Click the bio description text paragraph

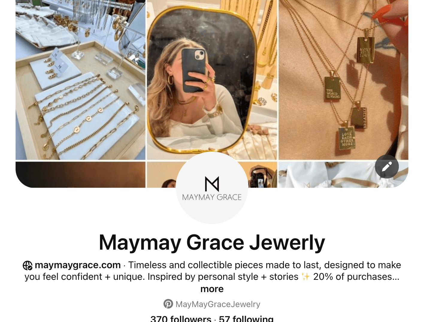[212, 271]
